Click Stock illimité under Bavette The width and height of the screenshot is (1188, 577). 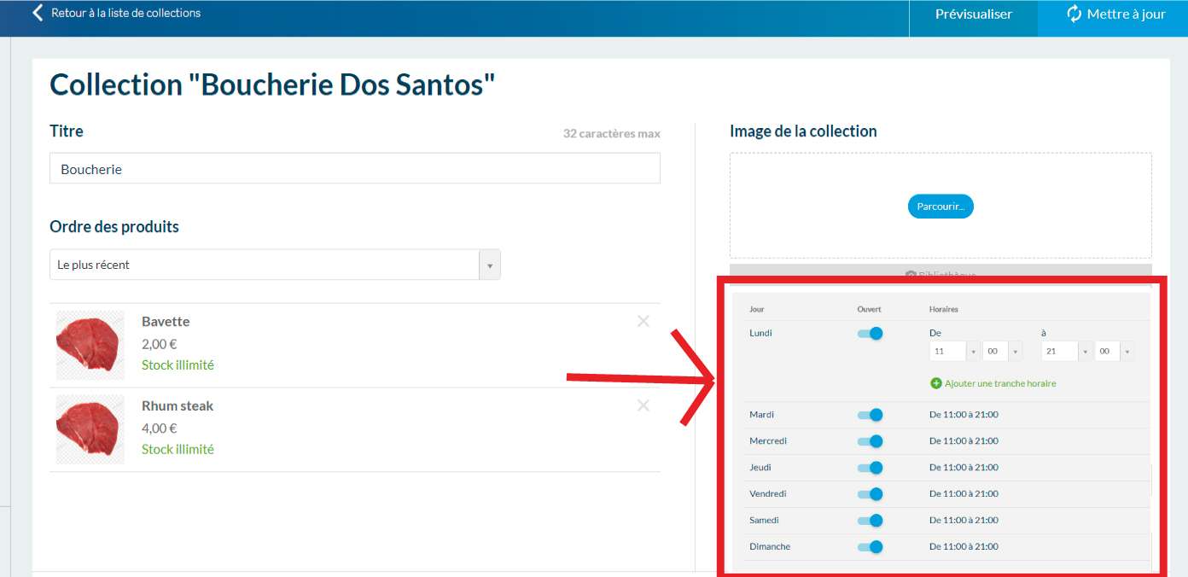tap(178, 364)
